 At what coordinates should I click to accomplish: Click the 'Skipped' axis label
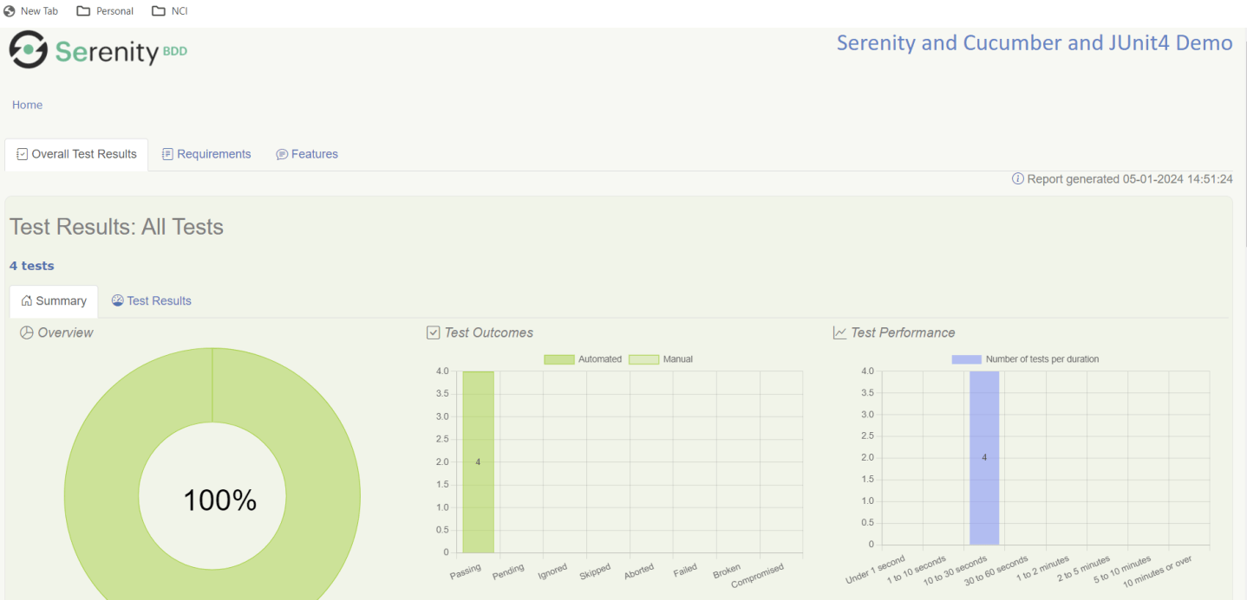(x=595, y=573)
